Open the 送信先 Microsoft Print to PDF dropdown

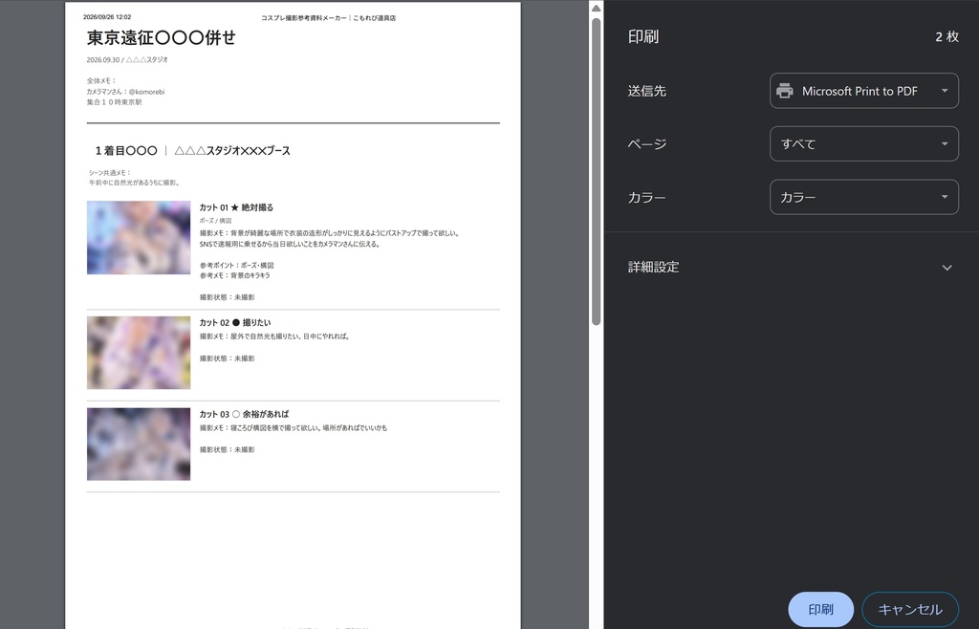864,91
